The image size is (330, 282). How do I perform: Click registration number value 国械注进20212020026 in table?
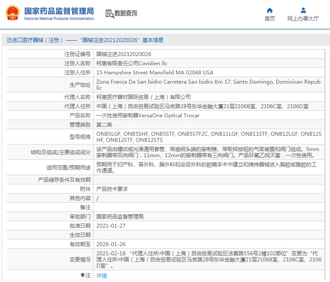point(124,54)
